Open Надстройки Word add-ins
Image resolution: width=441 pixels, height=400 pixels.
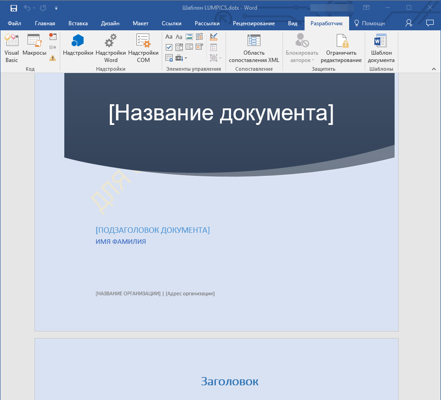[x=111, y=48]
